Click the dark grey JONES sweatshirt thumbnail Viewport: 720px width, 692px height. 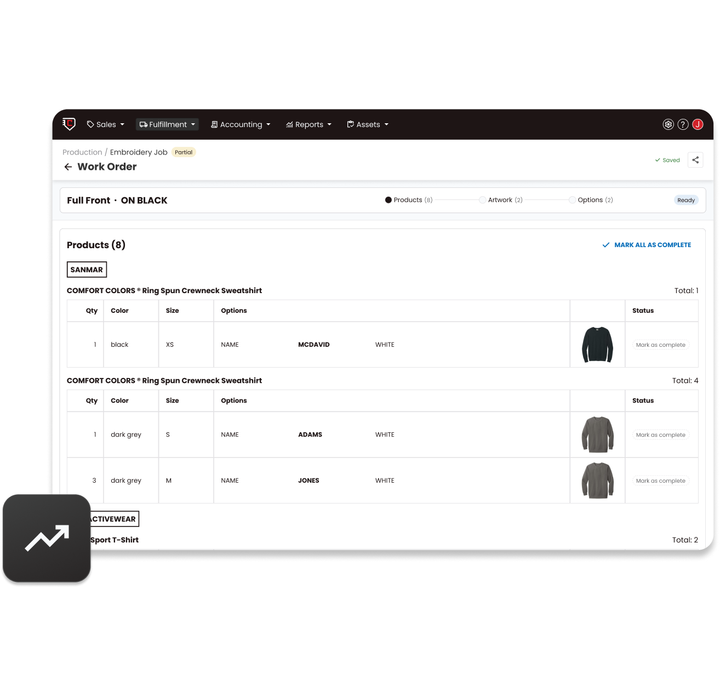pyautogui.click(x=597, y=480)
